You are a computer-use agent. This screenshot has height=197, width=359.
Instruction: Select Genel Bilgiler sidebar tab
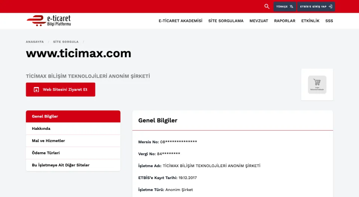pos(73,116)
